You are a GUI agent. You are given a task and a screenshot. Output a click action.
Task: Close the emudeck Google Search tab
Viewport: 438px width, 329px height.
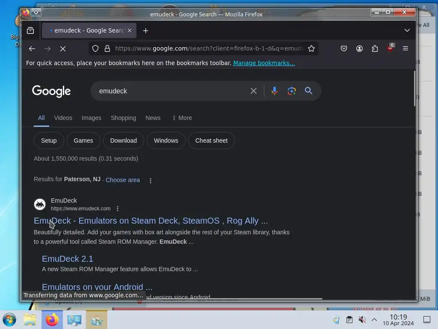tap(130, 30)
